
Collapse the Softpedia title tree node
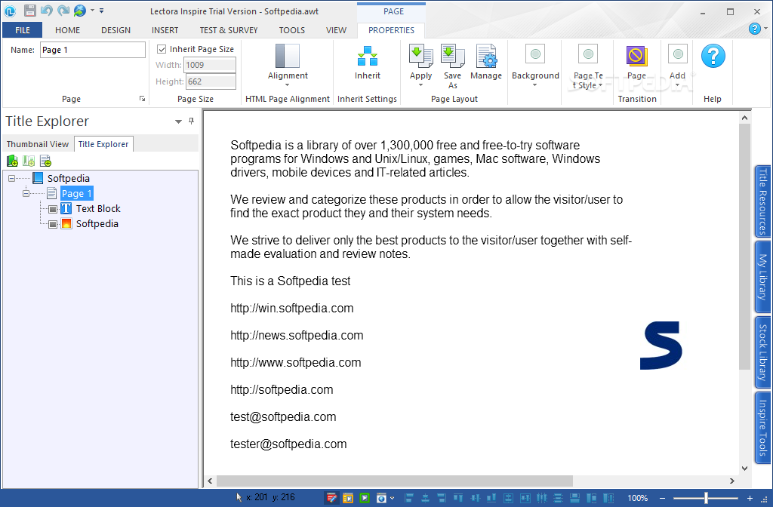pos(12,178)
